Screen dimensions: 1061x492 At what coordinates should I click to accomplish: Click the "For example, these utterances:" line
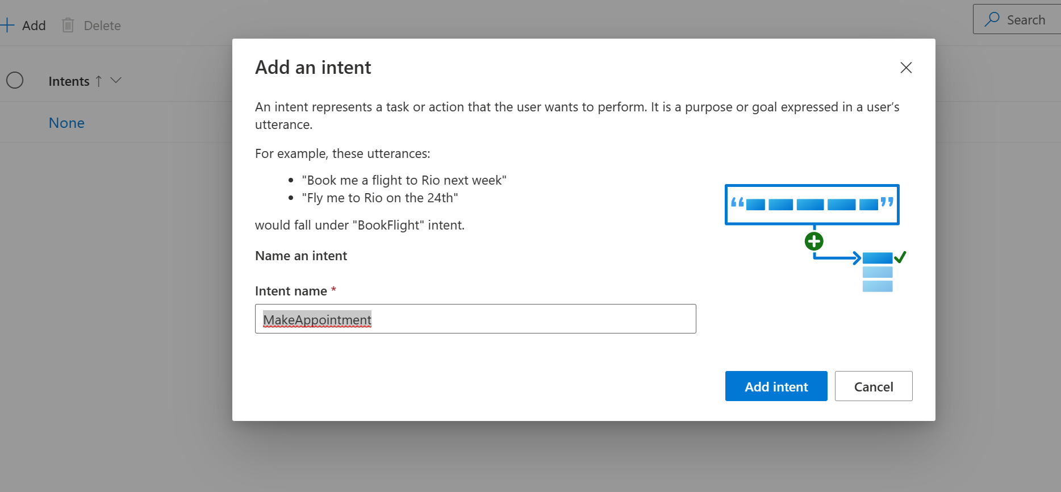click(x=342, y=153)
